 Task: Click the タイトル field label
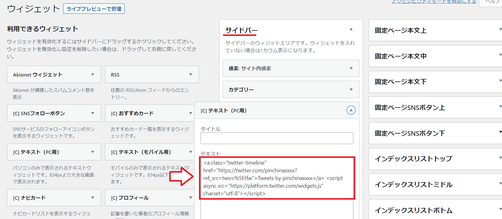(x=211, y=129)
